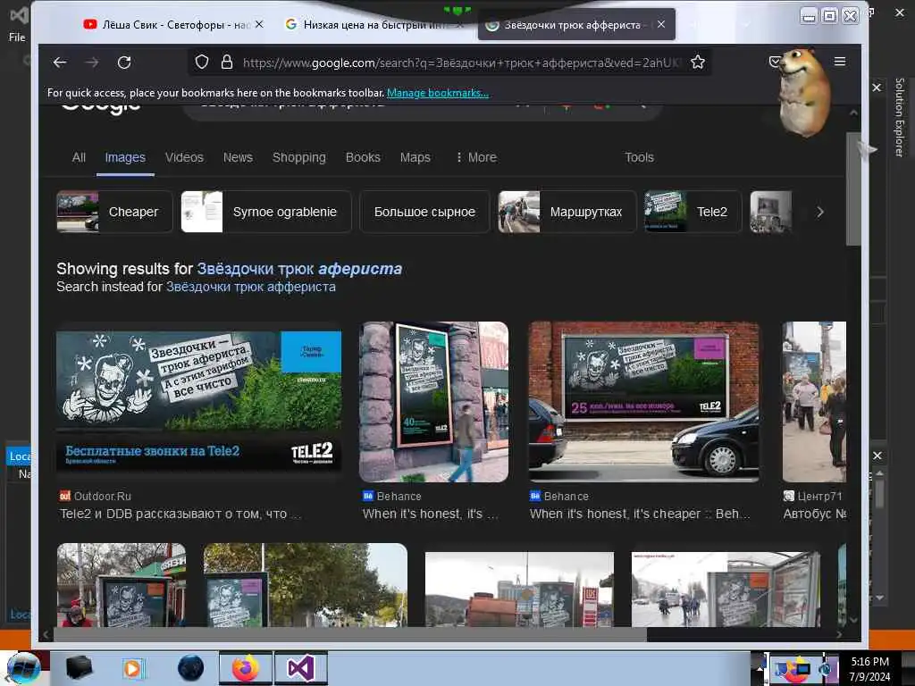Open the Behance street poster image
Image resolution: width=915 pixels, height=686 pixels.
[x=433, y=401]
